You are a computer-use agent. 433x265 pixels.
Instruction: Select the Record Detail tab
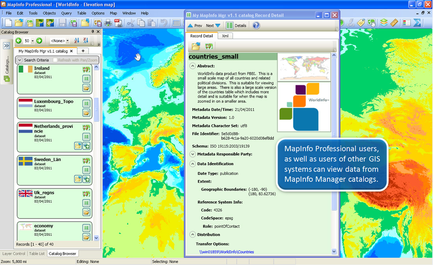[x=202, y=36]
